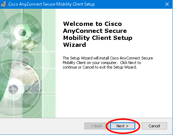Click the Next button to continue setup
173x135 pixels.
pos(123,126)
